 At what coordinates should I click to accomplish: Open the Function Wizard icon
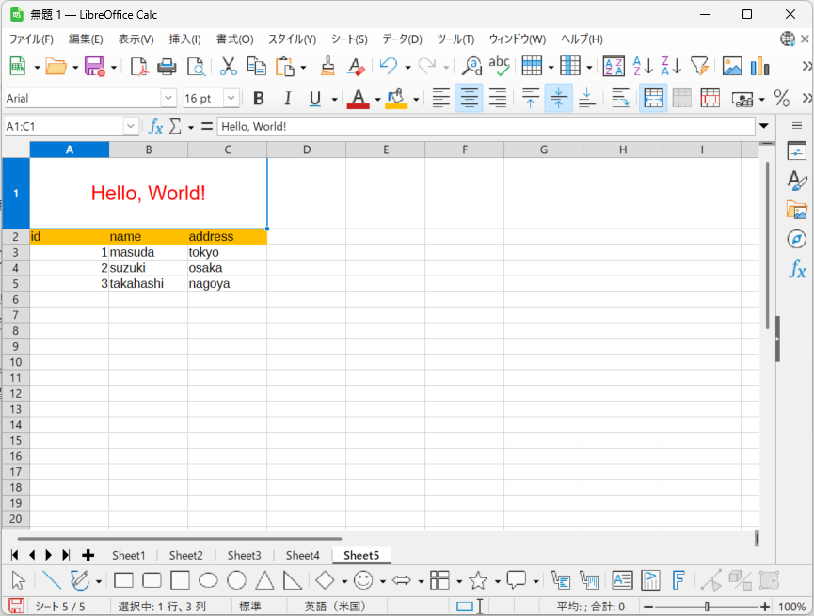(156, 126)
